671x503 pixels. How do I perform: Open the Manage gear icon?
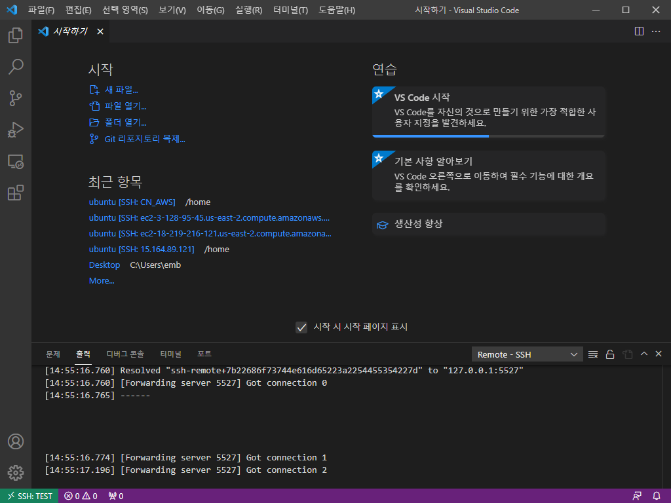(x=16, y=473)
